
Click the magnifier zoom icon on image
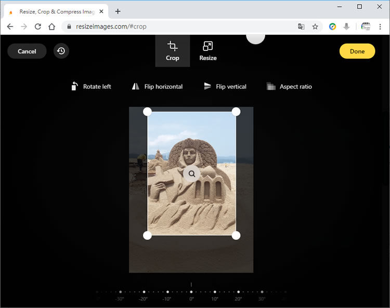pyautogui.click(x=192, y=174)
